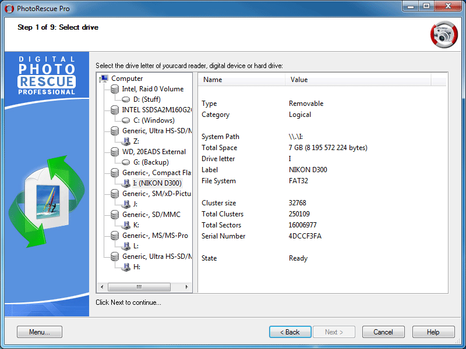Click the SM/xD-Picture reader disk icon
Viewport: 466px width, 349px height.
tap(115, 194)
